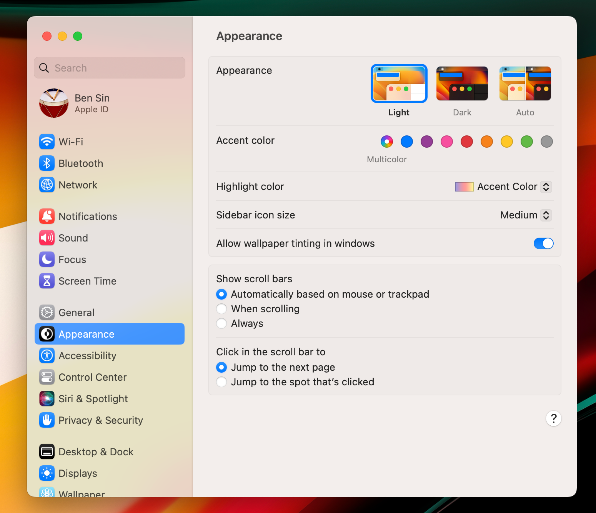The image size is (596, 513).
Task: Click the Notifications bell icon
Action: click(x=47, y=216)
